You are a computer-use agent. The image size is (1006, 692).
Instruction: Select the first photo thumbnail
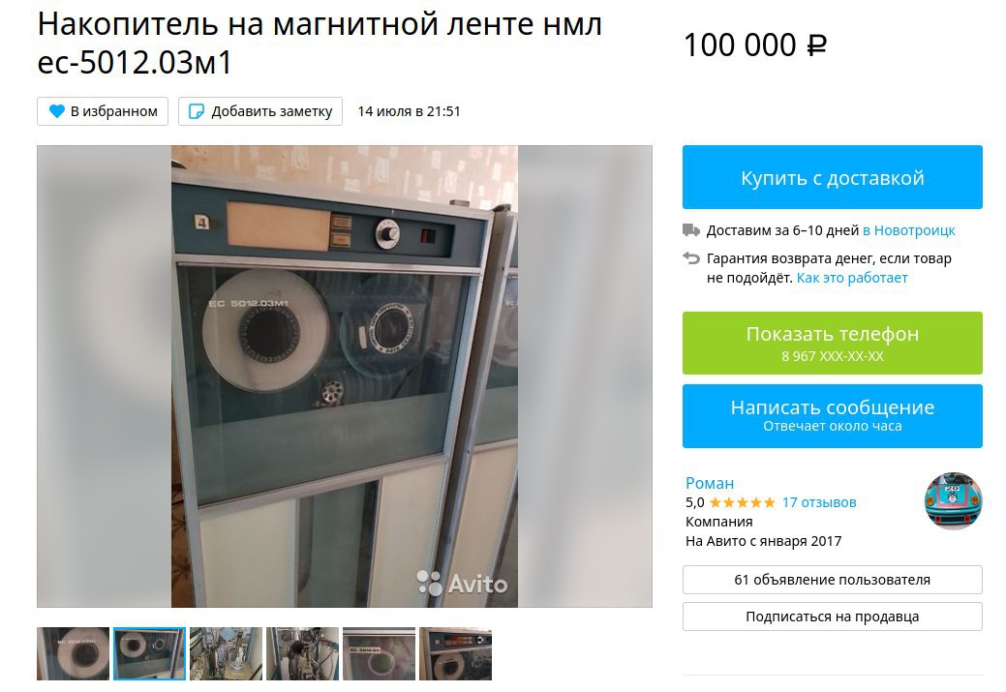pyautogui.click(x=74, y=653)
